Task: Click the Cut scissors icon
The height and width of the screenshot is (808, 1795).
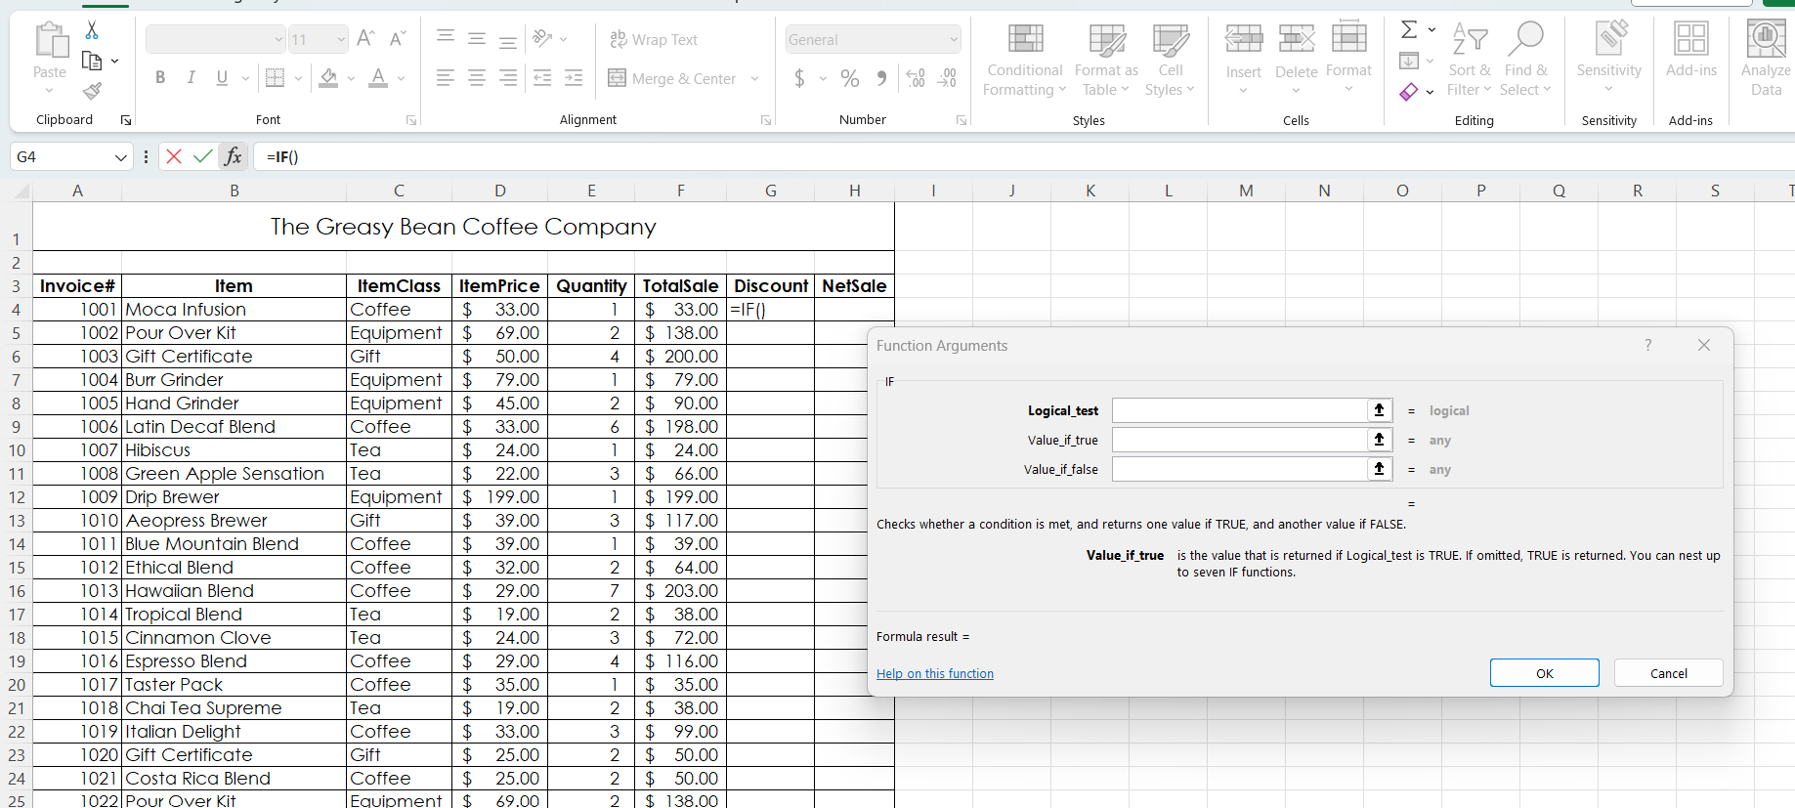Action: pyautogui.click(x=92, y=30)
